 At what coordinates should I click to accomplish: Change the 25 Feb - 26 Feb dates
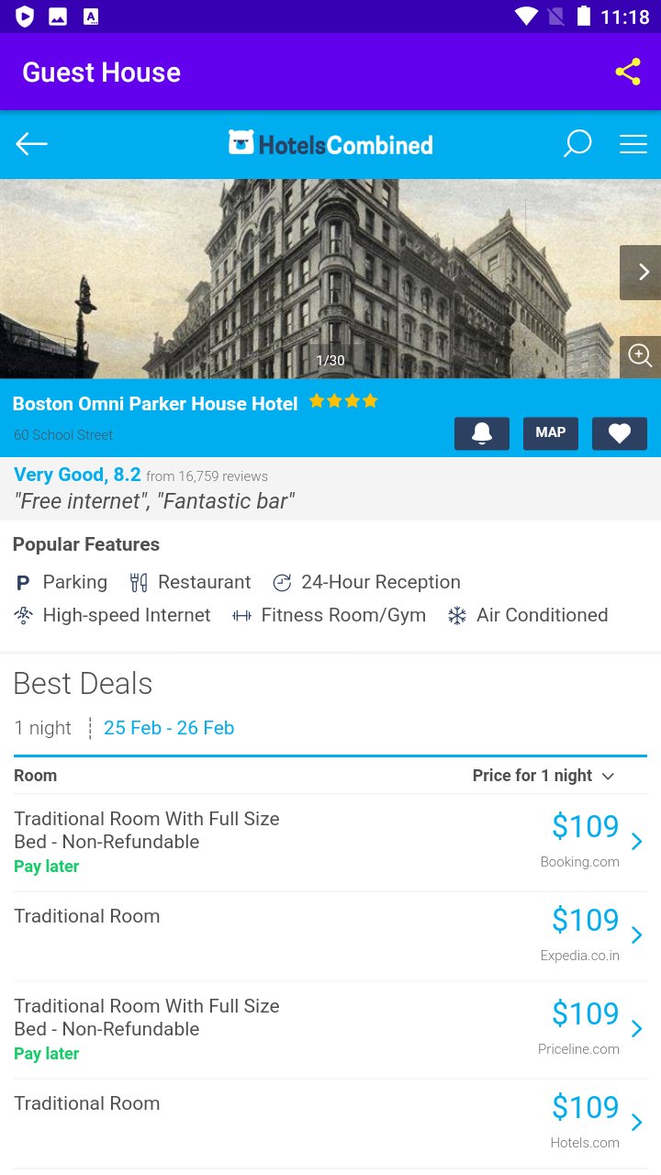tap(169, 728)
